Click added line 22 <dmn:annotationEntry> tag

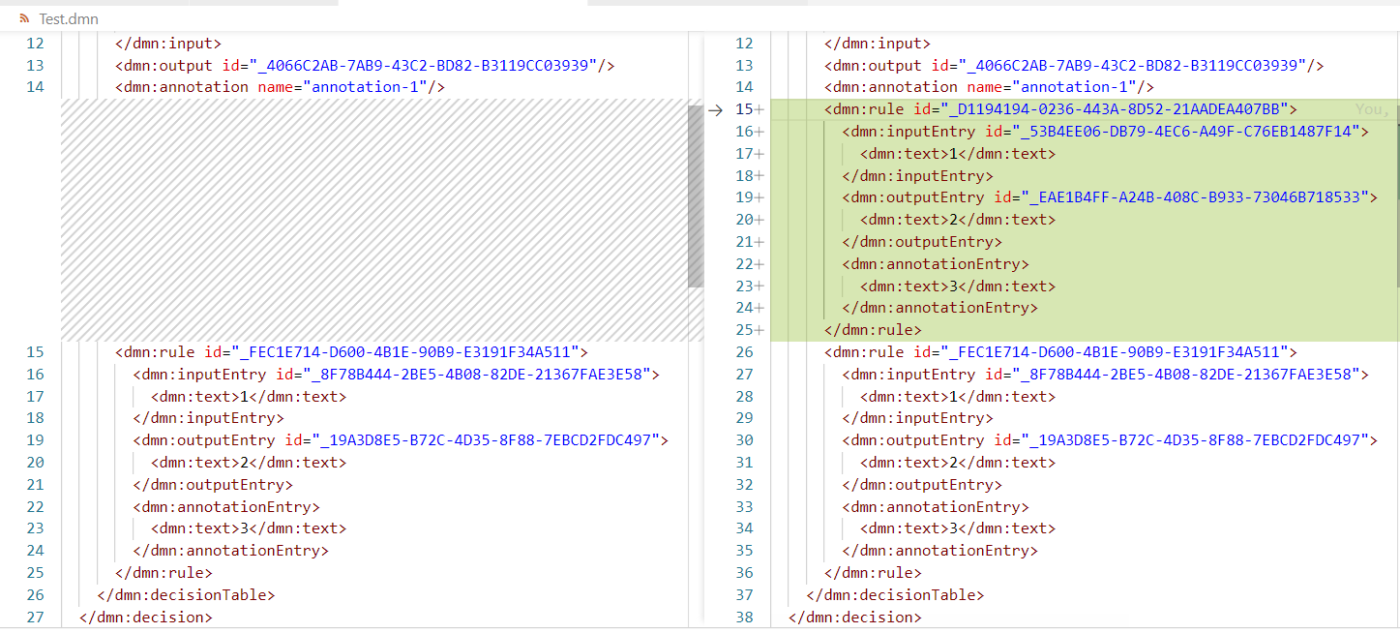click(936, 263)
